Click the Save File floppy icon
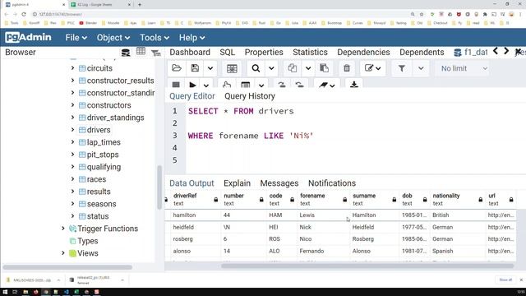The height and width of the screenshot is (296, 526). pos(195,68)
